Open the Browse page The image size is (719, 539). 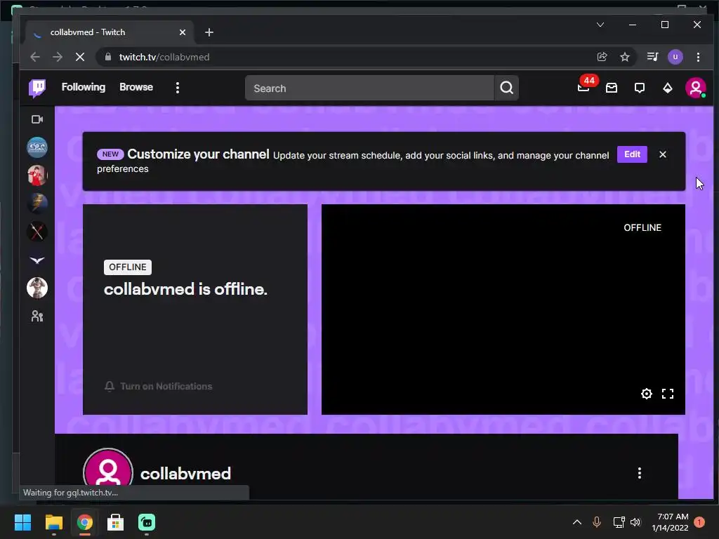(x=136, y=87)
